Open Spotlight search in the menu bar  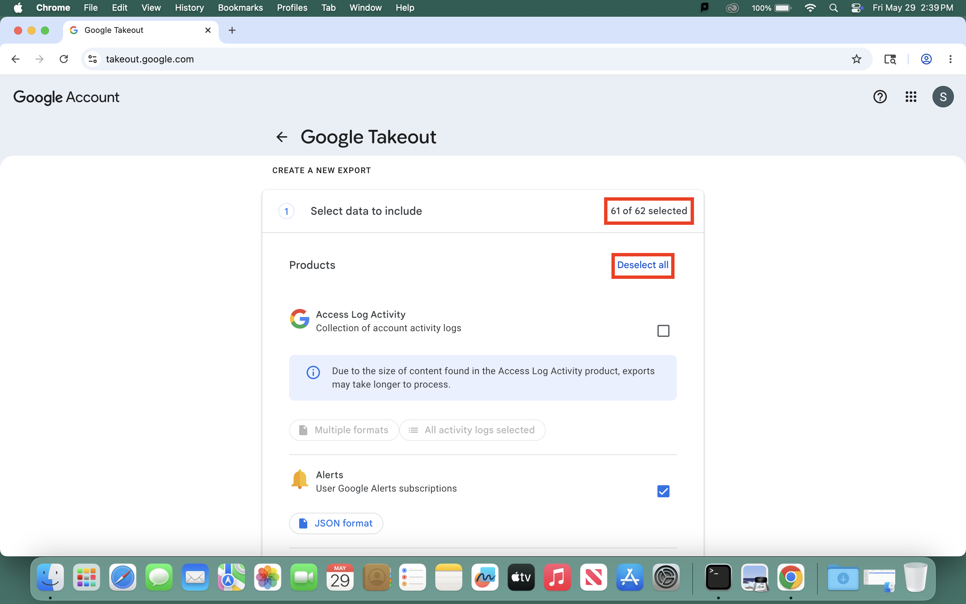point(833,8)
